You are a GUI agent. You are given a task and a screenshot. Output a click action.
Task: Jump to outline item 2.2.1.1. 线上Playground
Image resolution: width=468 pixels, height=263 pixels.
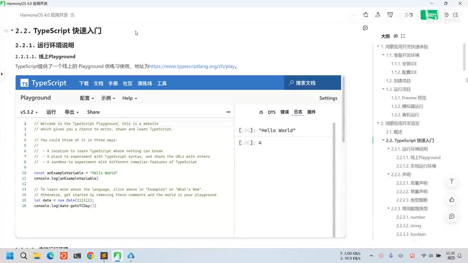pyautogui.click(x=418, y=157)
